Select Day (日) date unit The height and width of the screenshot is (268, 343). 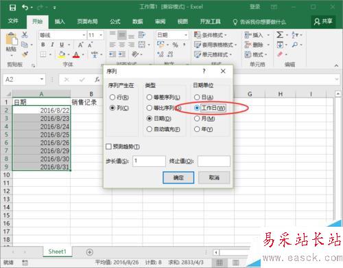click(204, 98)
